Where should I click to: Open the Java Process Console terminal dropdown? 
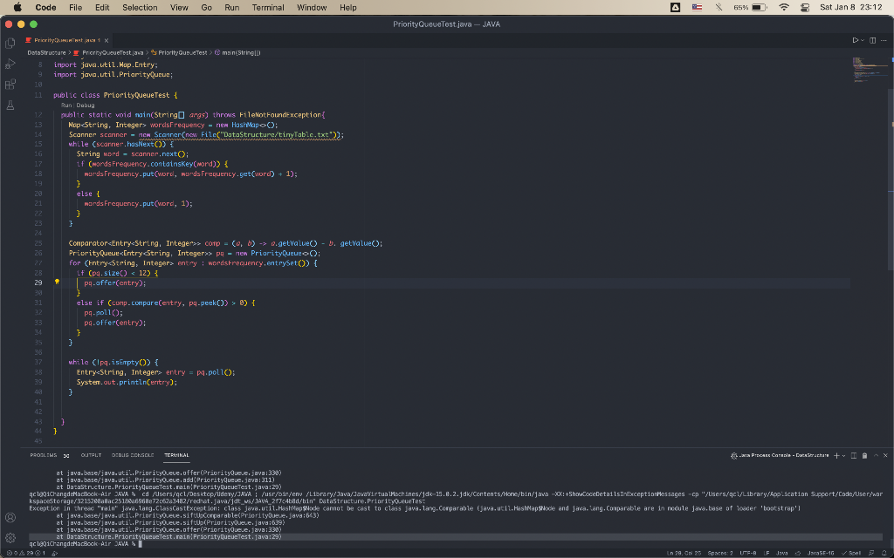(777, 455)
